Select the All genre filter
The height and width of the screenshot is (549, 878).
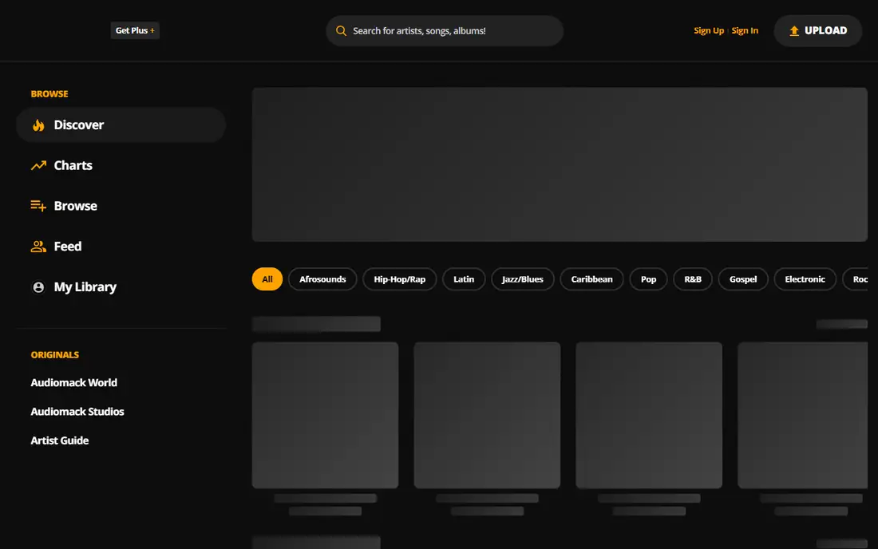point(267,278)
